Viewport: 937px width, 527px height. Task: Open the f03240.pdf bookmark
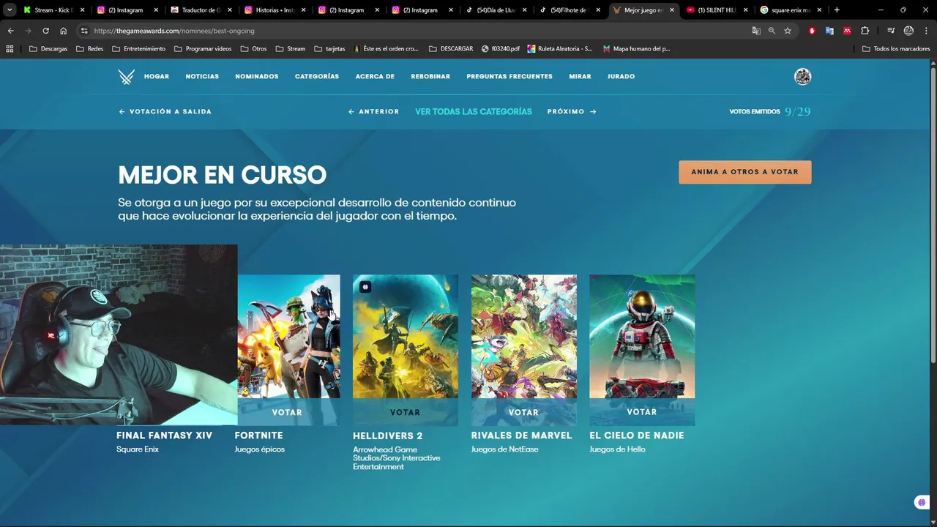point(501,49)
